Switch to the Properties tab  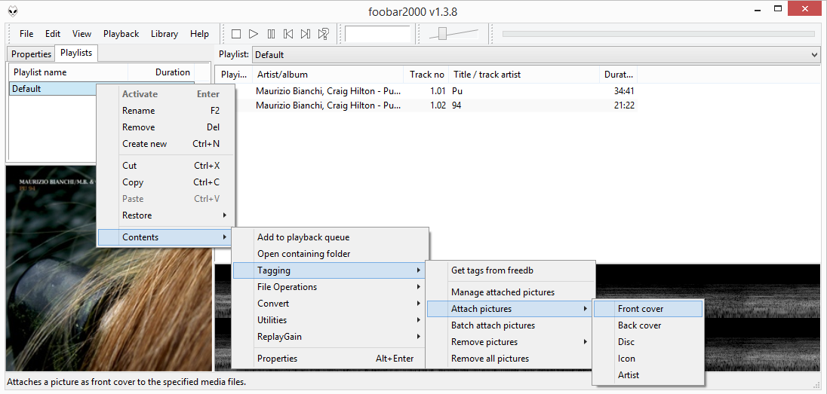click(x=31, y=53)
